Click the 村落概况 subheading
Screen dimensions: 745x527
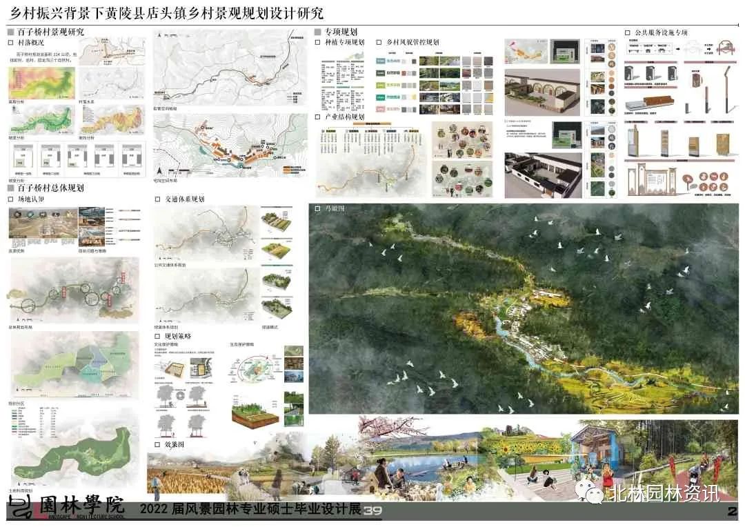coord(31,42)
